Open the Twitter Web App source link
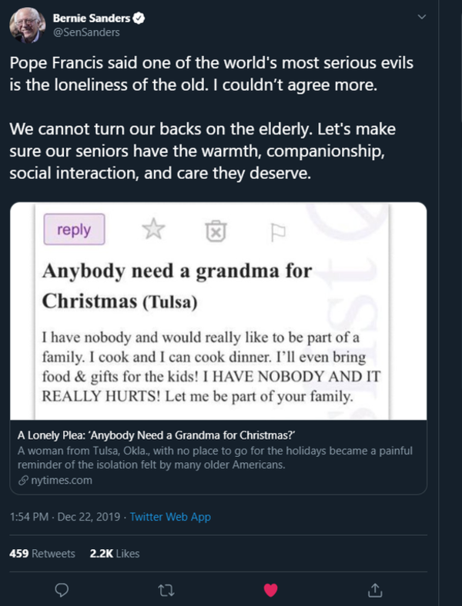Screen dimensions: 462x606 [x=170, y=517]
